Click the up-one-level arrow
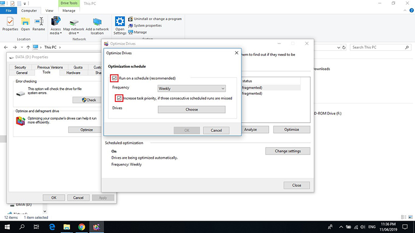This screenshot has height=233, width=415. [28, 47]
